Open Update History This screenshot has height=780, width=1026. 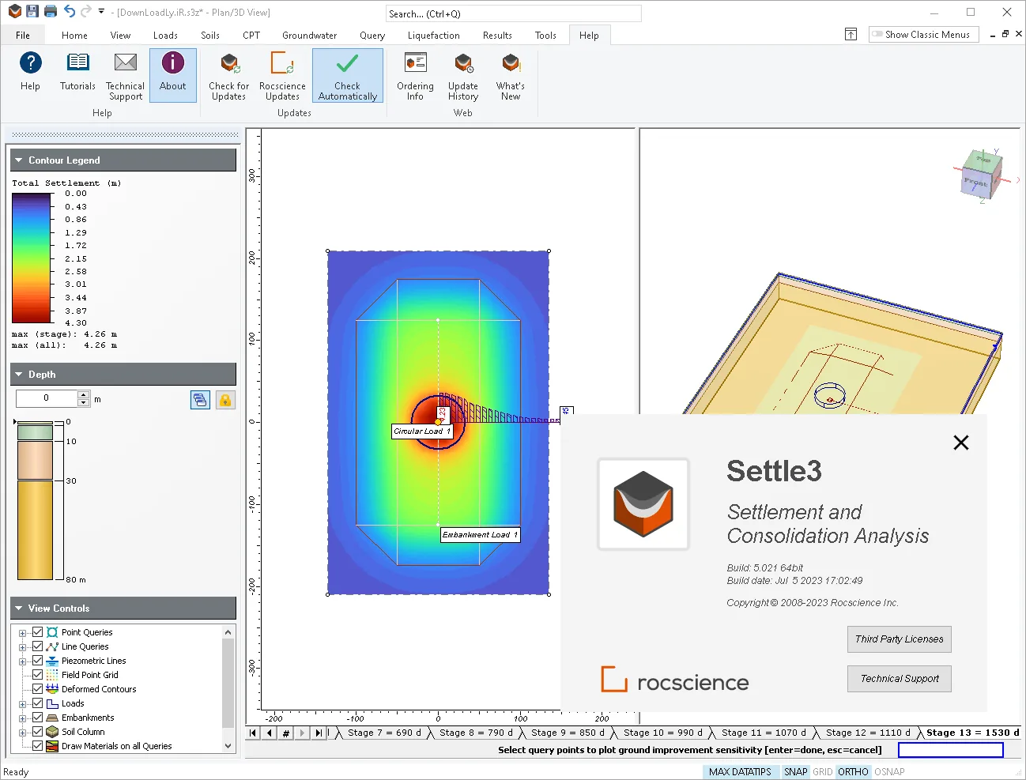click(x=463, y=76)
